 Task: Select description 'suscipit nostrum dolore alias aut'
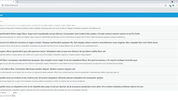[x=49, y=46]
